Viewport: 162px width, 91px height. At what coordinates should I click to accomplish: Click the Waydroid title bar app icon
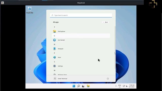click(3, 3)
